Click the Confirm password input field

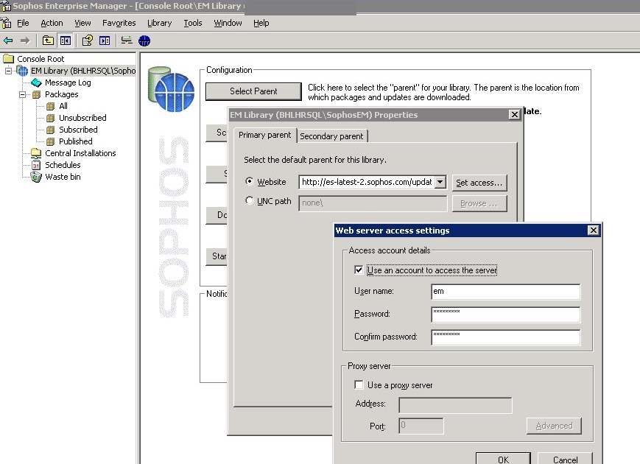click(x=505, y=337)
